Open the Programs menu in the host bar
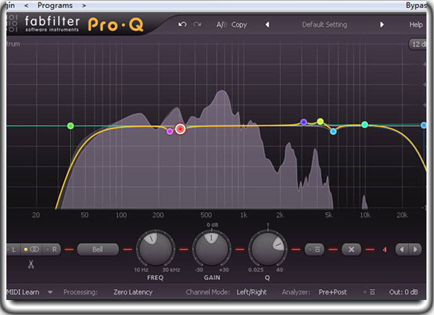Image resolution: width=434 pixels, height=315 pixels. [55, 6]
